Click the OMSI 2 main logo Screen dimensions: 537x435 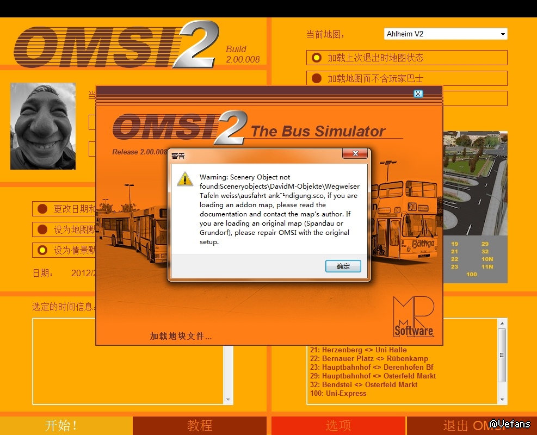click(x=116, y=45)
